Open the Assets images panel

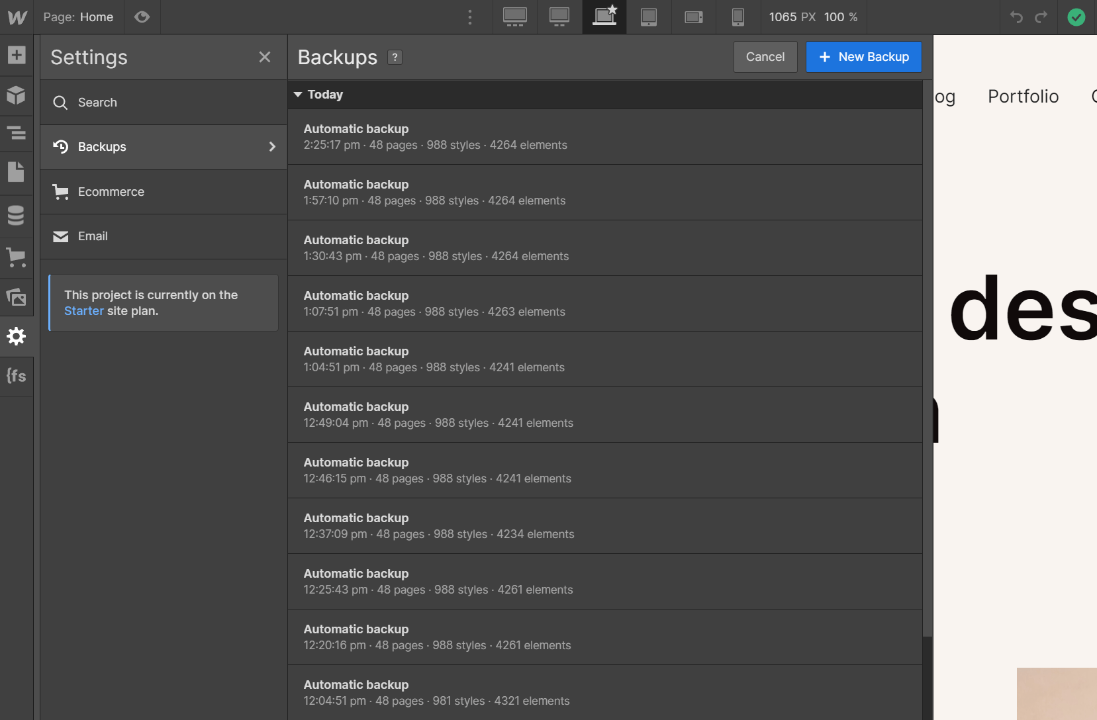pyautogui.click(x=17, y=297)
